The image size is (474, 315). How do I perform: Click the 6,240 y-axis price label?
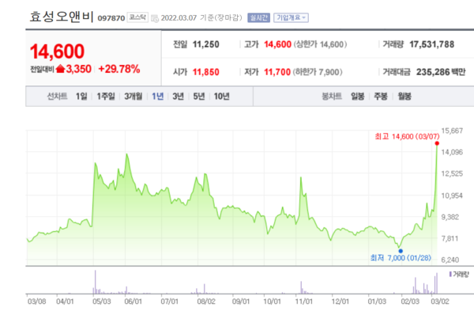[x=450, y=260]
